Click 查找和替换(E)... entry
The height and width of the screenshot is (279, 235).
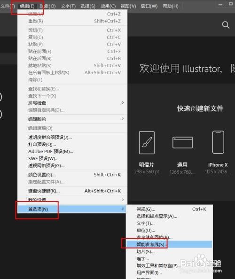[72, 89]
